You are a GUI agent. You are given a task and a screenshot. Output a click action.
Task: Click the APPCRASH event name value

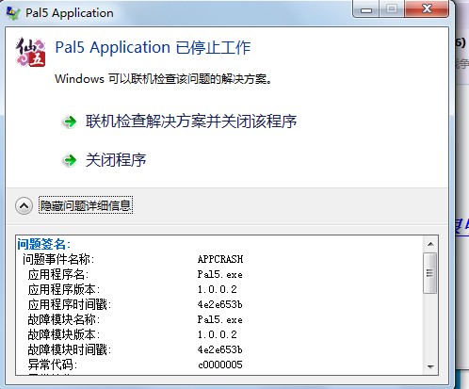click(x=220, y=259)
